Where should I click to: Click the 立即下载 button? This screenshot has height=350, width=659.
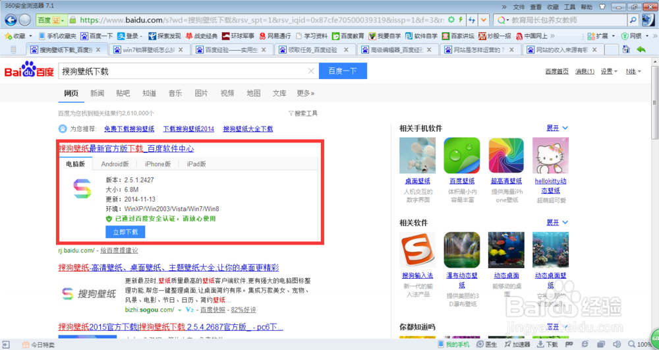(125, 232)
